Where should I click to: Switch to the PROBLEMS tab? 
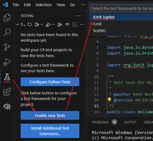pos(100,122)
